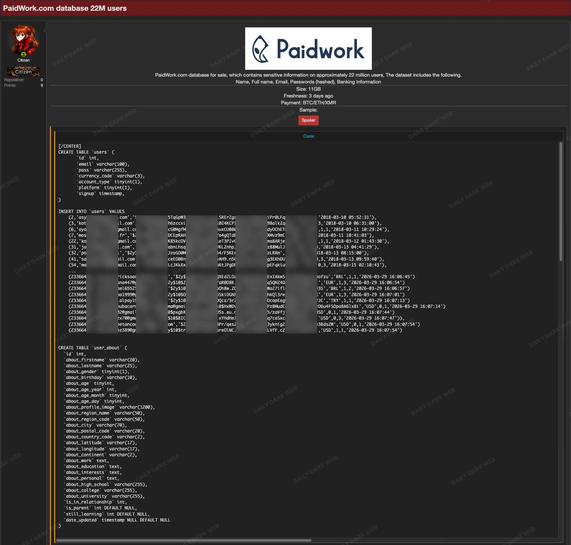Click the Citizen rank badge banner
This screenshot has width=571, height=545.
(24, 71)
